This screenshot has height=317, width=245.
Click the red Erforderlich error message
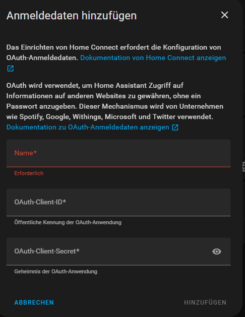pos(29,173)
